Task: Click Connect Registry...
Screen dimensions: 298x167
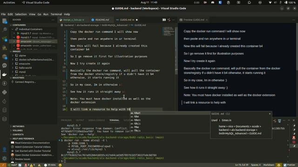Action: coord(25,82)
